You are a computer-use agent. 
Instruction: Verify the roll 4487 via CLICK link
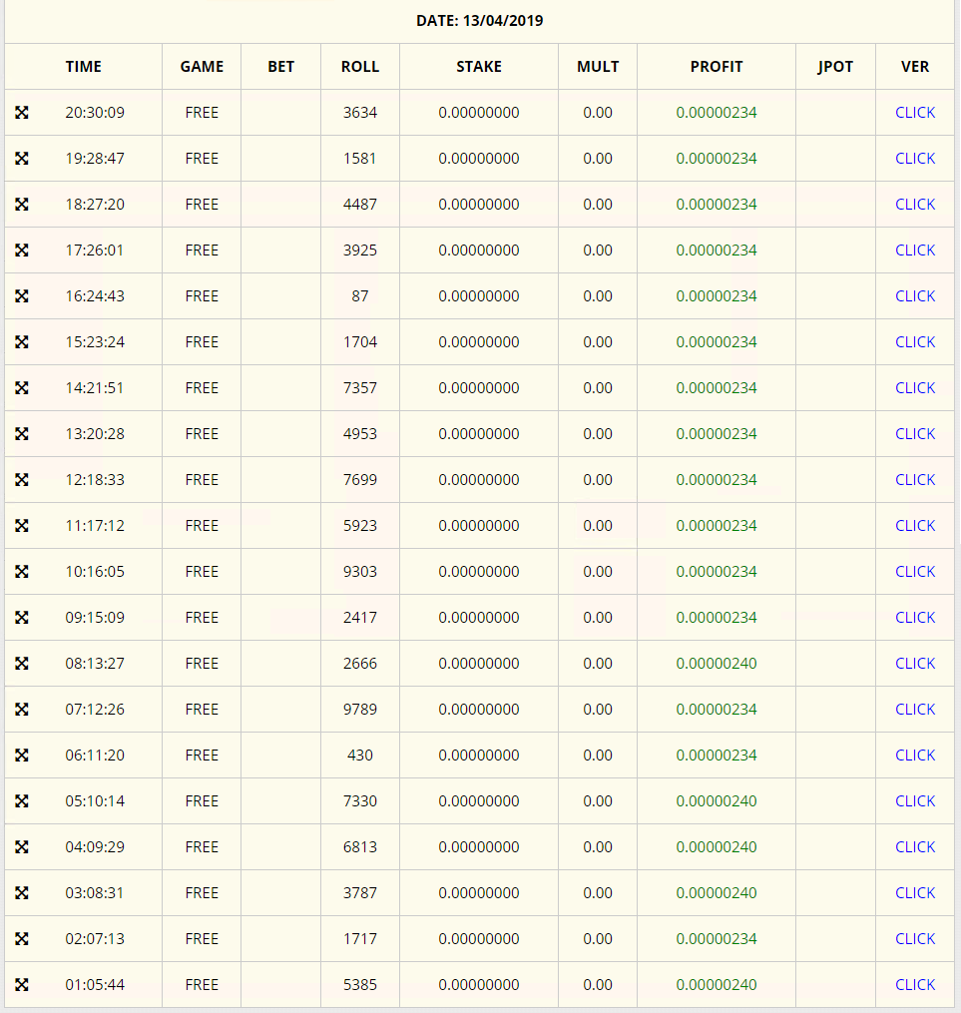914,205
